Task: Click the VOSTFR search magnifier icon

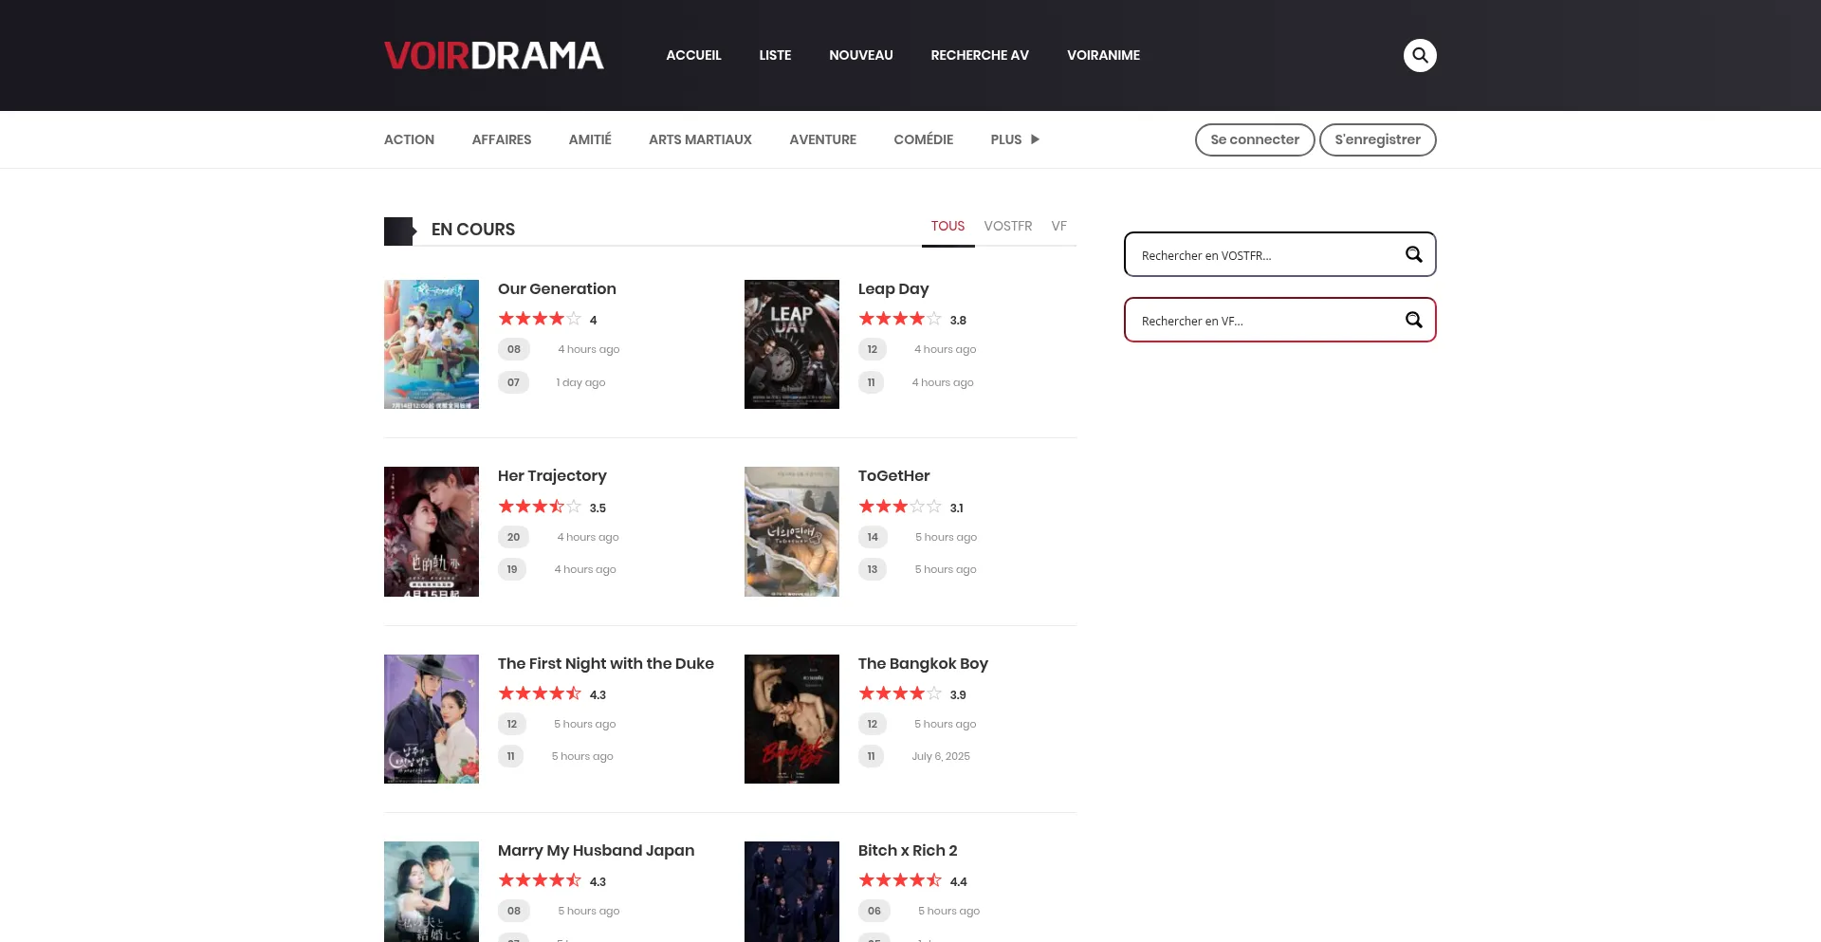Action: [1413, 254]
